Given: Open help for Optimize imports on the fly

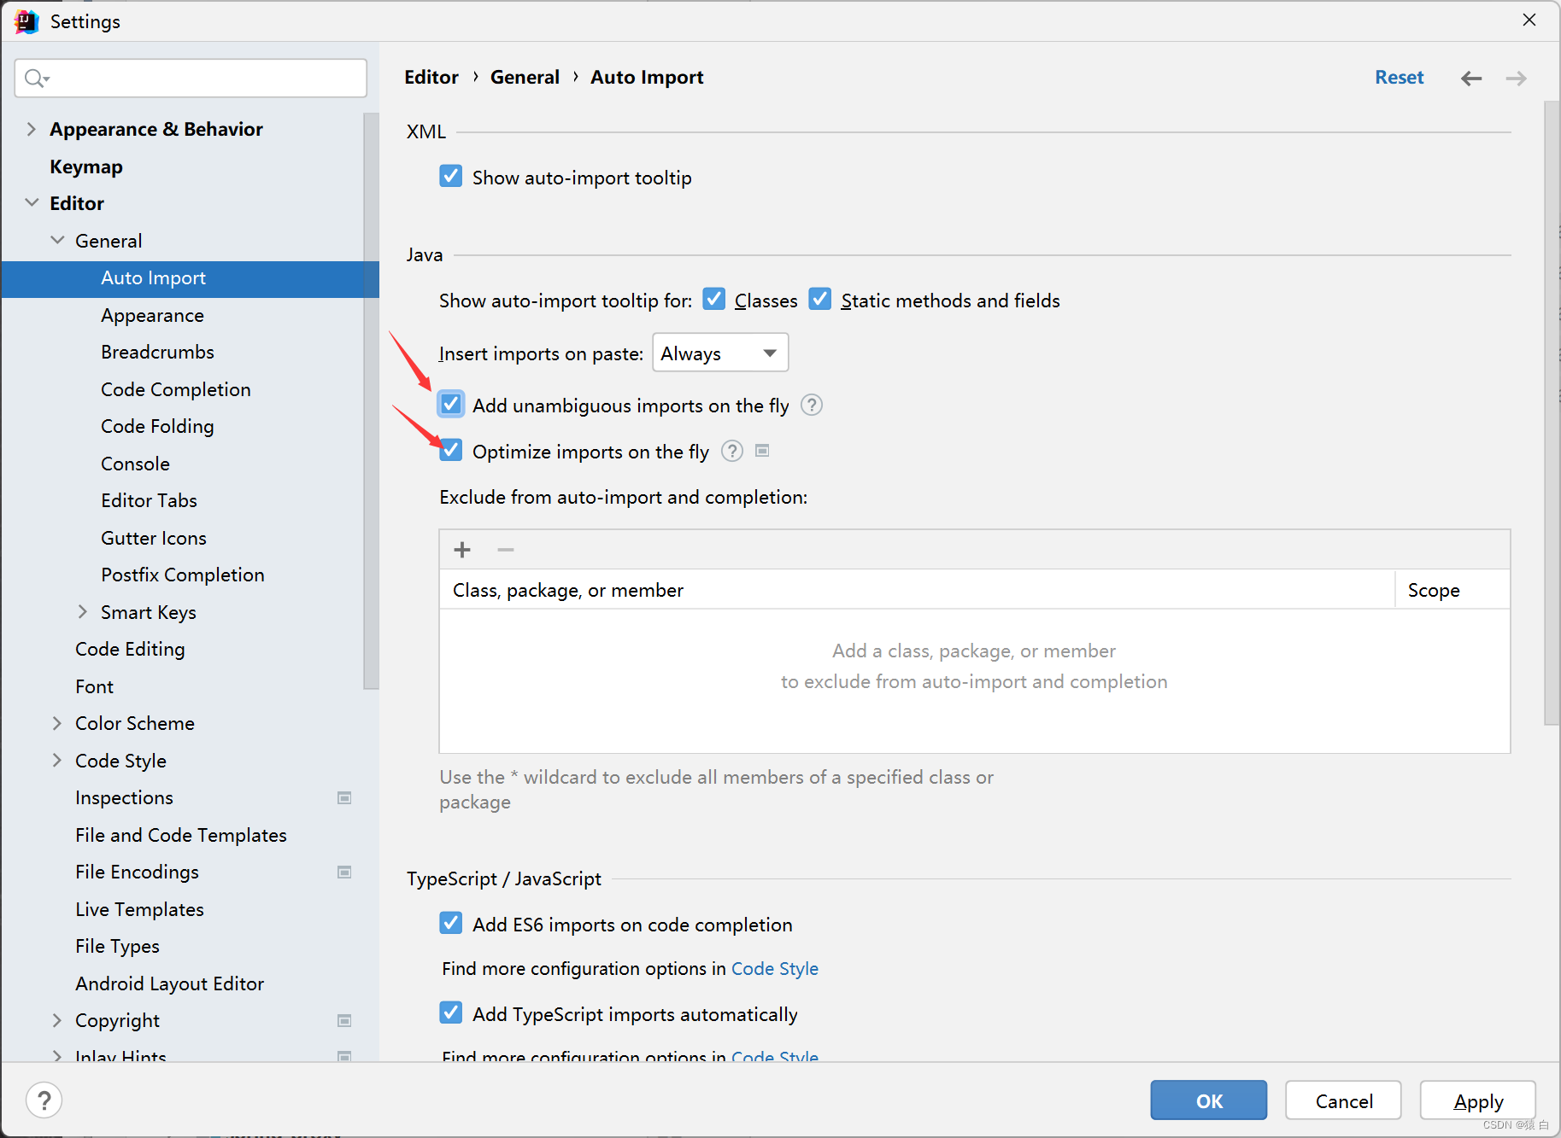Looking at the screenshot, I should tap(732, 451).
